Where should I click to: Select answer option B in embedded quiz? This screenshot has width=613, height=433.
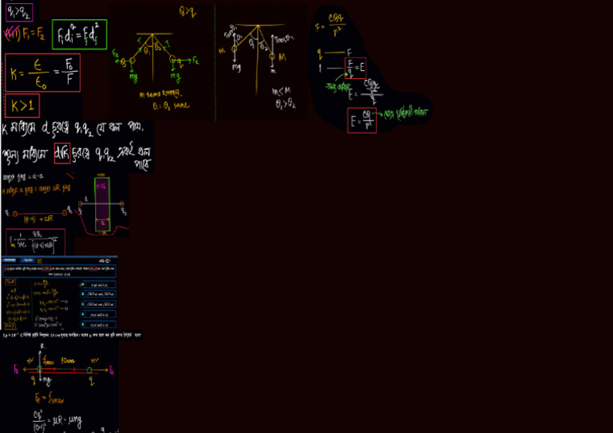tap(97, 294)
